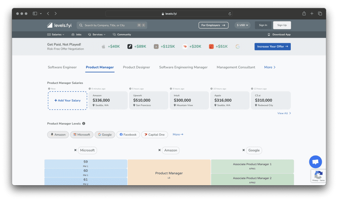Click the Safari new tab plus icon
The width and height of the screenshot is (338, 201).
coord(312,13)
